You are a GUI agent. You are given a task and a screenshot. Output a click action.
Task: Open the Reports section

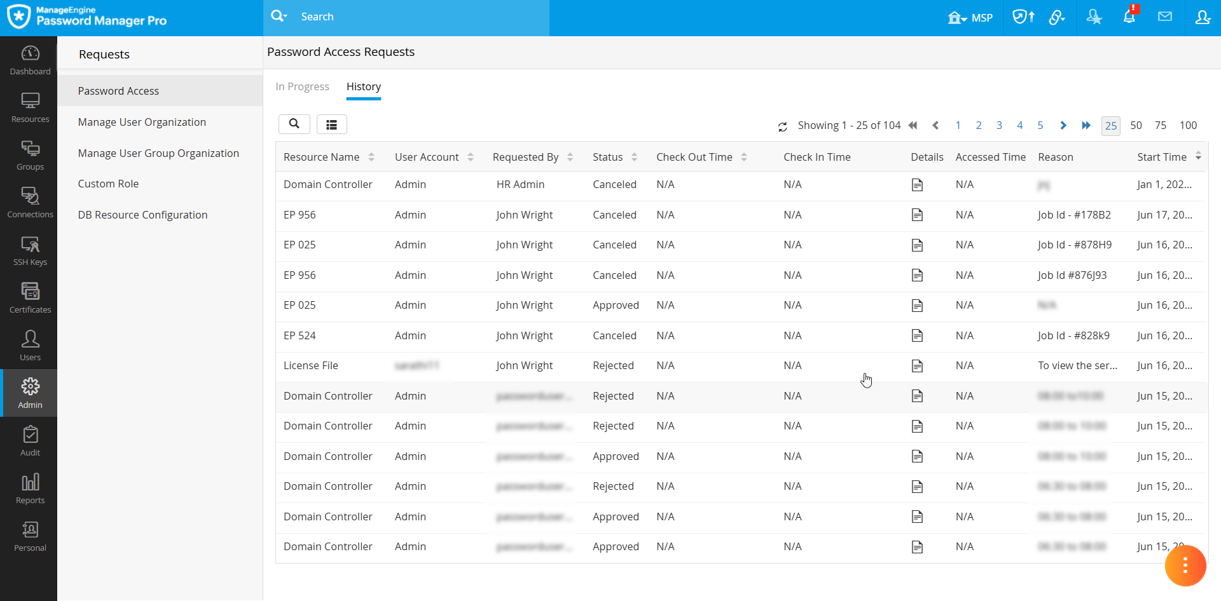click(30, 488)
